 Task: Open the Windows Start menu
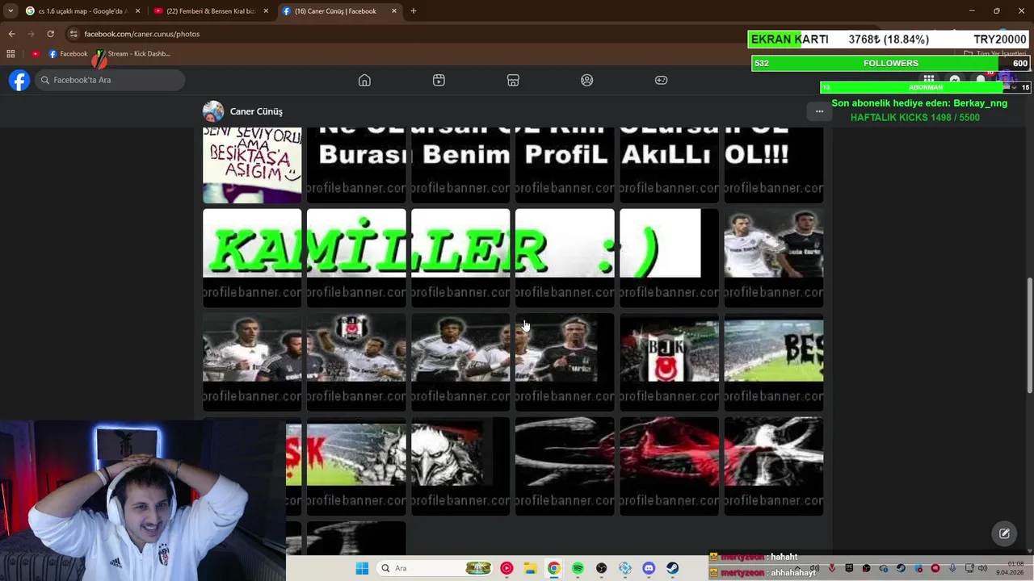click(362, 568)
